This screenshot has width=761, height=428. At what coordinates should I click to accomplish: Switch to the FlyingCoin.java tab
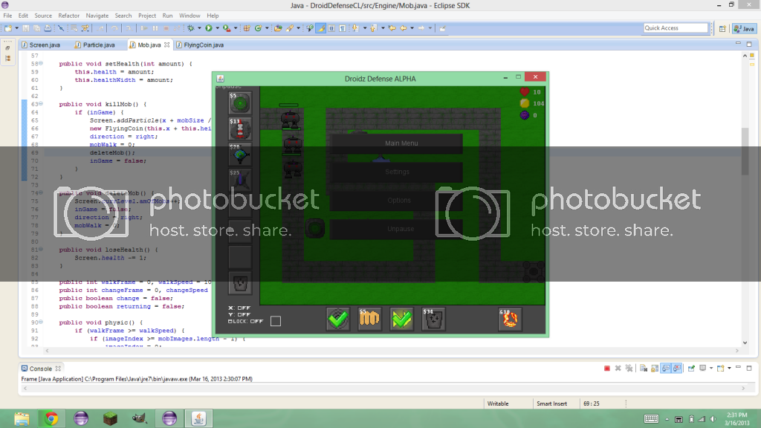click(x=200, y=45)
